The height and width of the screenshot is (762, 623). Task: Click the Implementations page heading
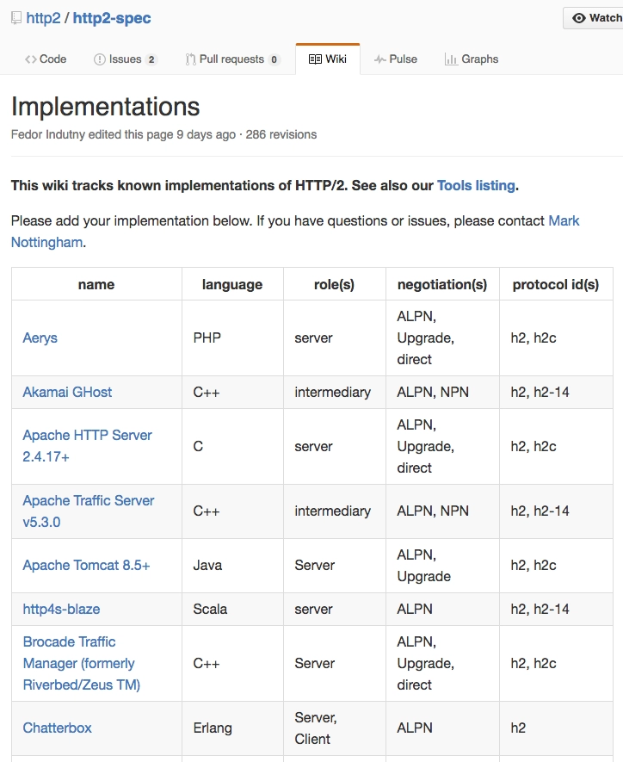coord(105,107)
